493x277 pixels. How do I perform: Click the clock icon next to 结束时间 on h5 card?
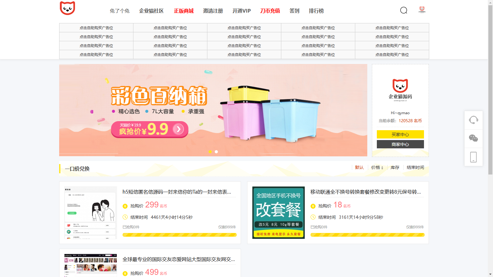tap(124, 217)
